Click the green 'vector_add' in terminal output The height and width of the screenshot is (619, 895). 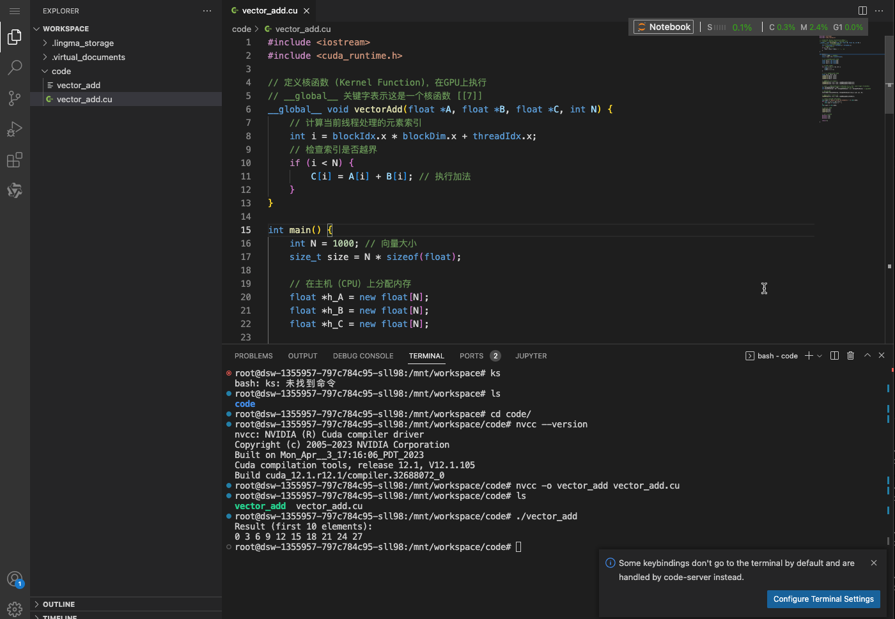[x=260, y=506]
